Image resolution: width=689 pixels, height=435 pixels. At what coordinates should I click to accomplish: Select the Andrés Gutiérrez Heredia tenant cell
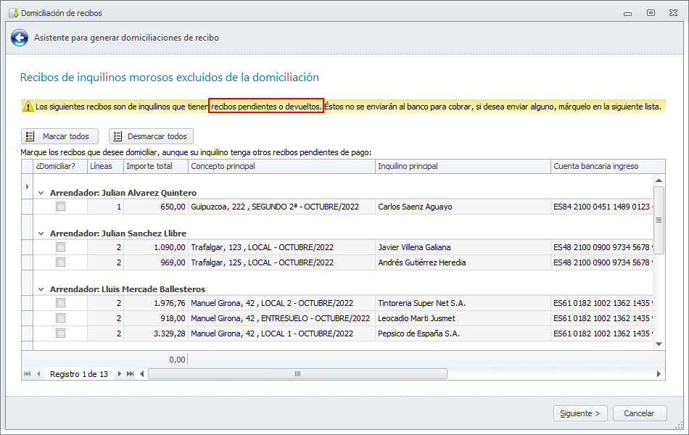[463, 262]
